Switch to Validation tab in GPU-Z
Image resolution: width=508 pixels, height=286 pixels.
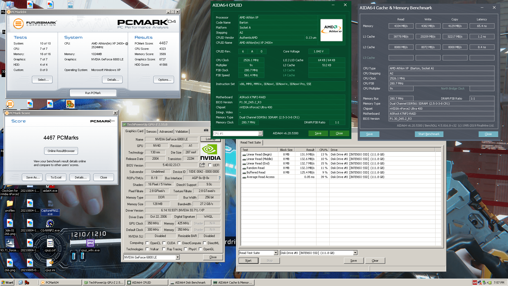182,131
